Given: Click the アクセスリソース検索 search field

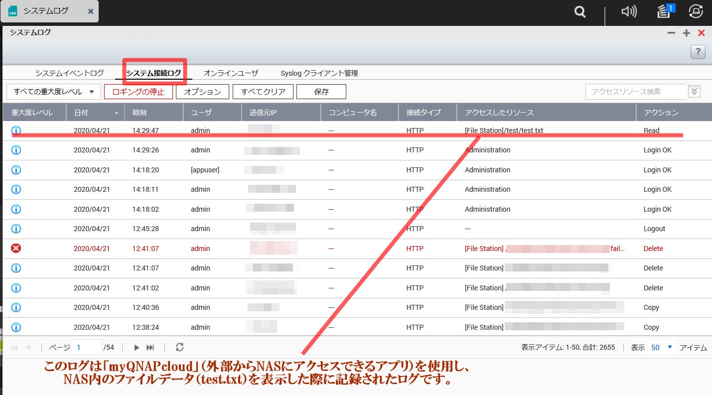Looking at the screenshot, I should (x=635, y=92).
